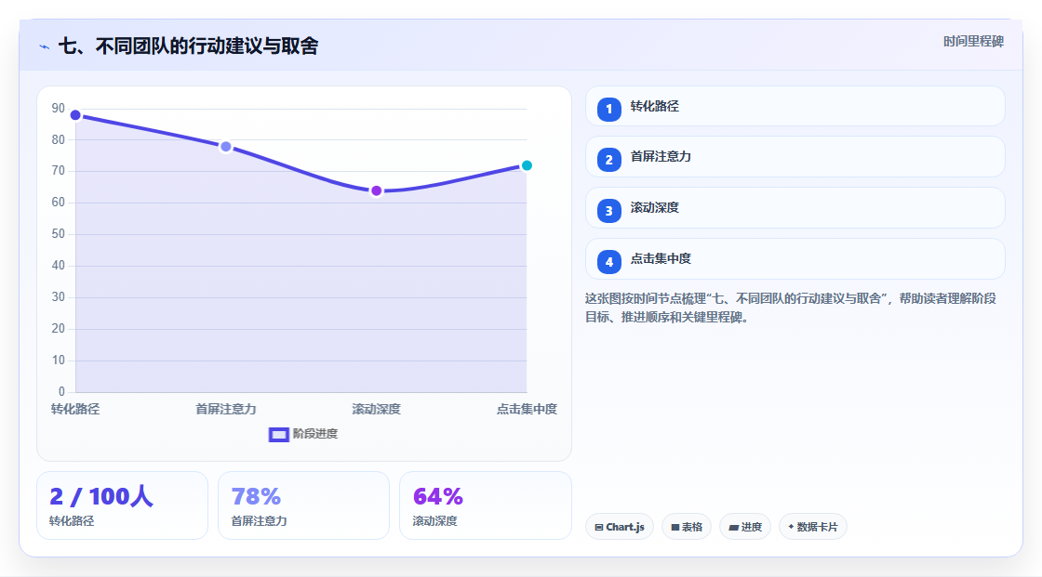Click the number 1 step badge
1042x577 pixels.
[608, 109]
